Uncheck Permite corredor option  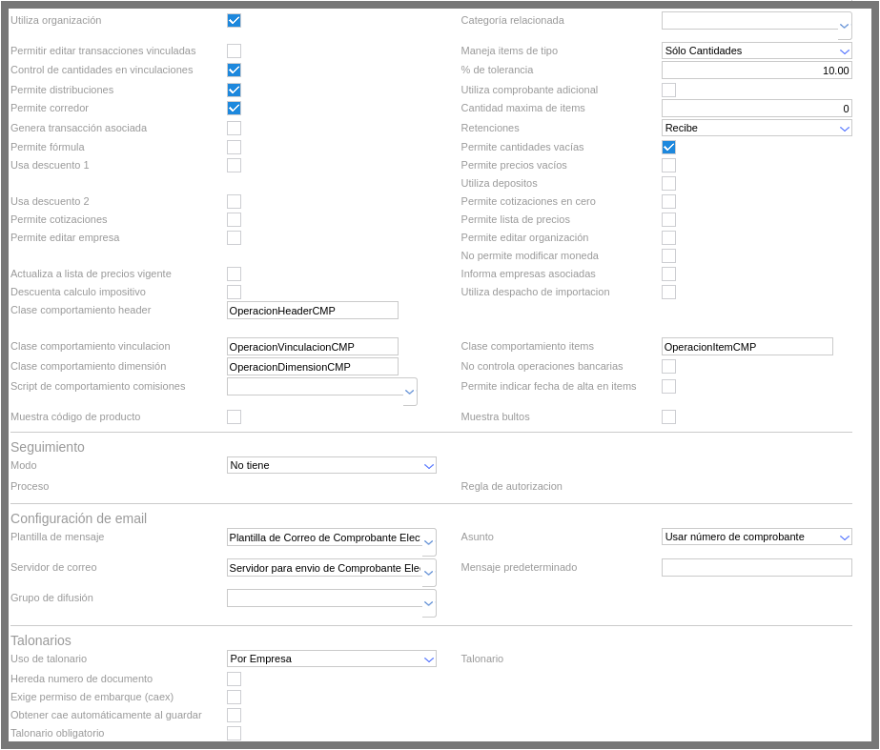[x=234, y=108]
